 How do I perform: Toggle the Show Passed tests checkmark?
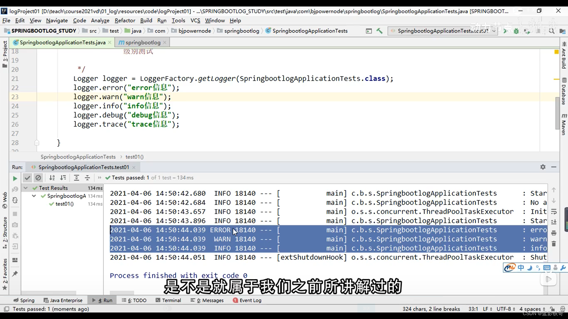pyautogui.click(x=27, y=178)
